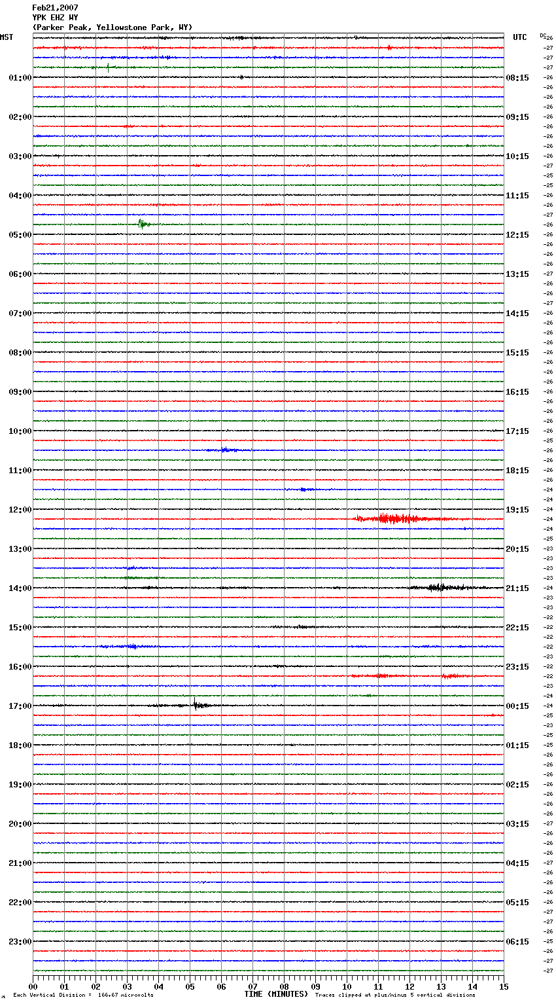Click the 11:15 UTC time label
The height and width of the screenshot is (1004, 556).
(x=517, y=196)
